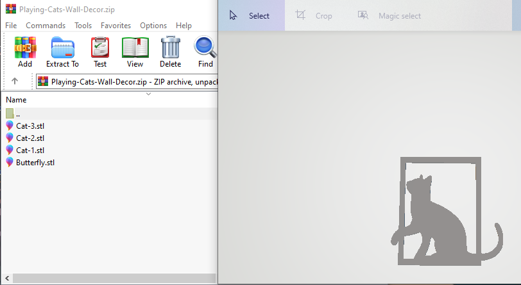Image resolution: width=521 pixels, height=285 pixels.
Task: Click the Find magnifier icon
Action: [205, 48]
